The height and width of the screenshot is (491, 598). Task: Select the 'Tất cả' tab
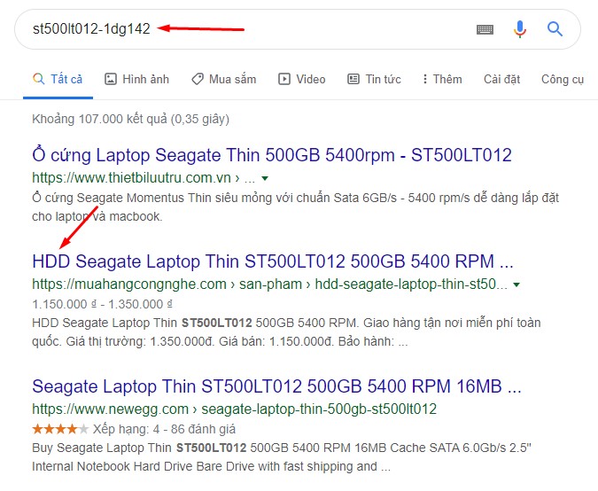[58, 80]
